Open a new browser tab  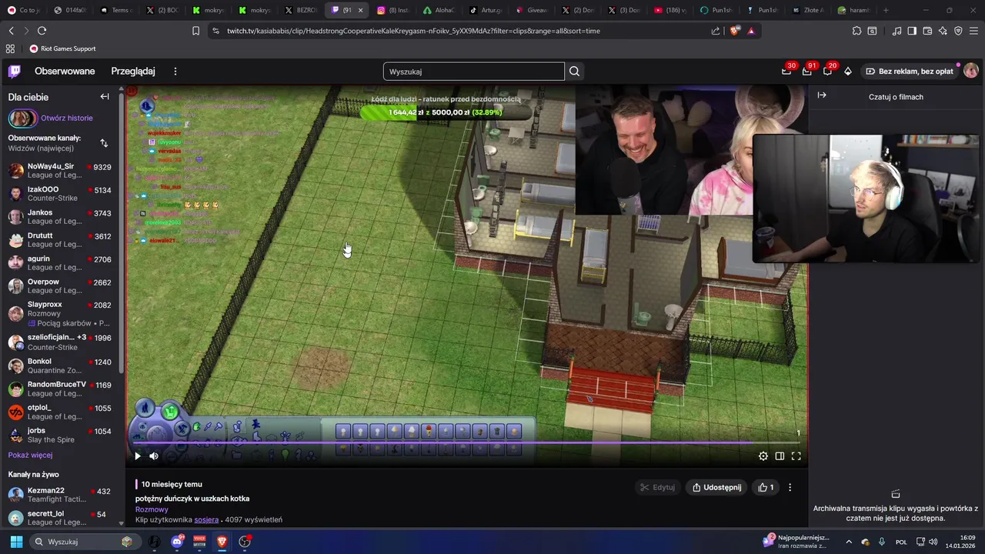886,10
